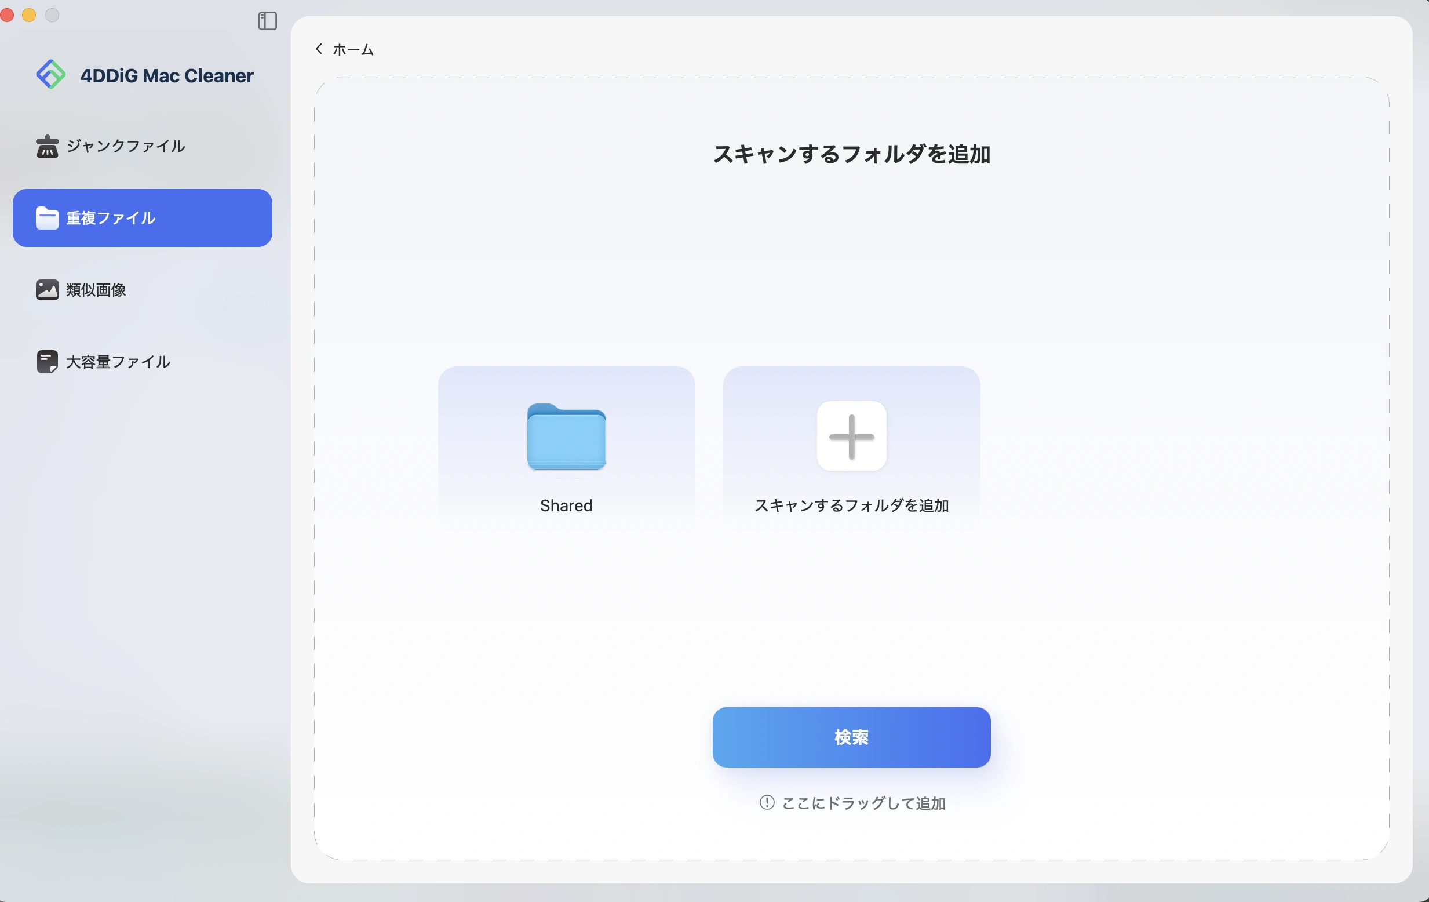This screenshot has width=1429, height=902.
Task: Click the 重複ファイル folder icon in sidebar
Action: [48, 218]
